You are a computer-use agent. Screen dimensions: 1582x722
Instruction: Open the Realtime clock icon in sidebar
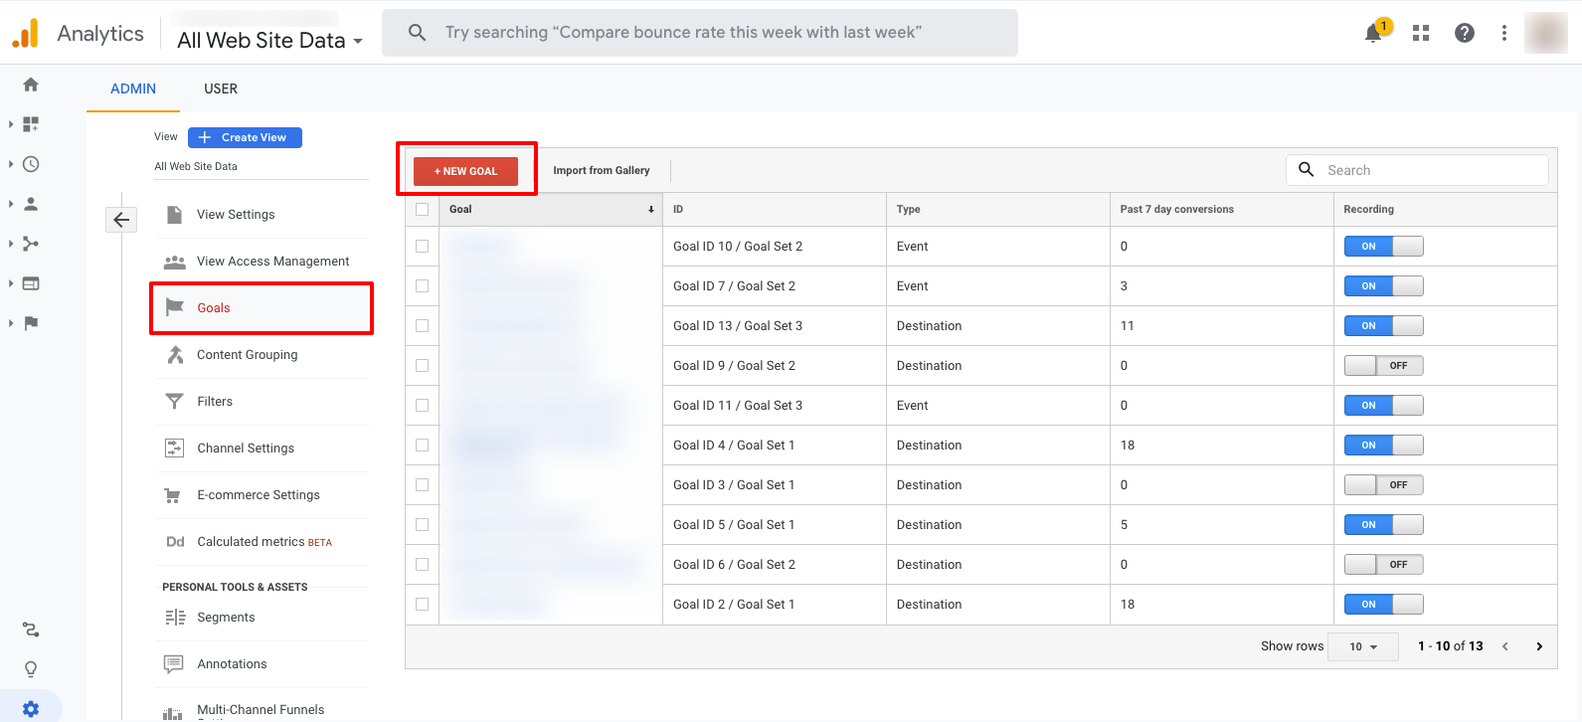[31, 164]
